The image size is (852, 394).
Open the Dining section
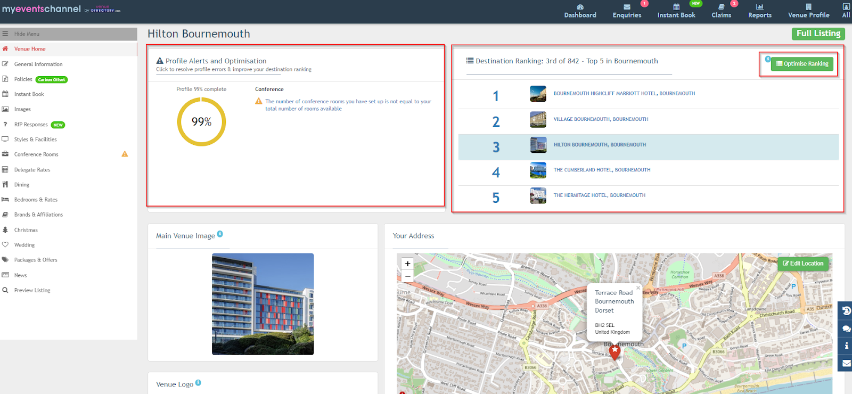click(x=22, y=185)
